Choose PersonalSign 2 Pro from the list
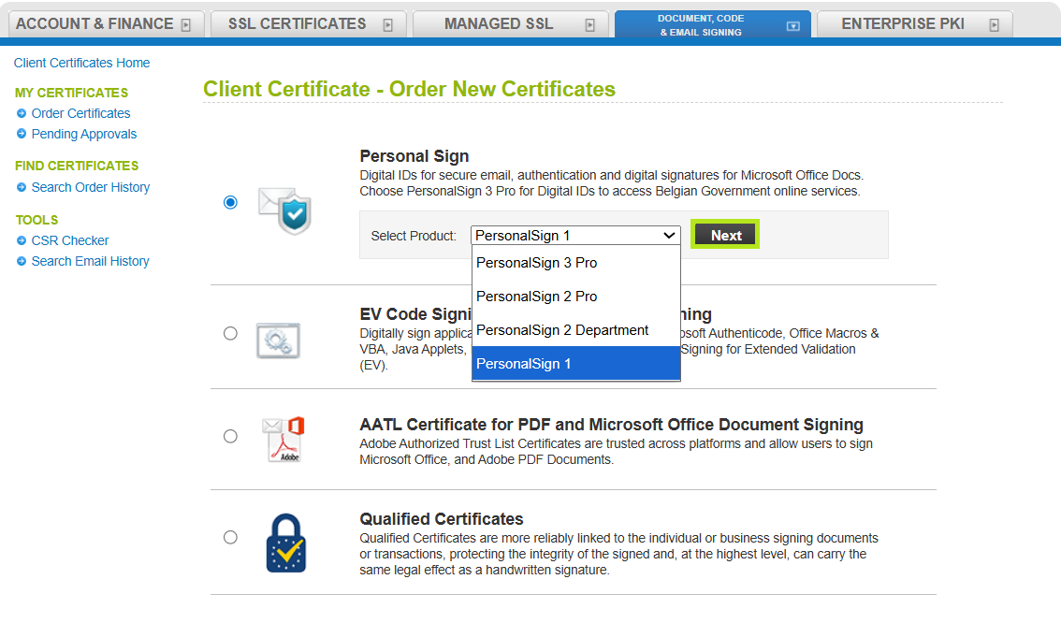The image size is (1061, 623). 536,297
